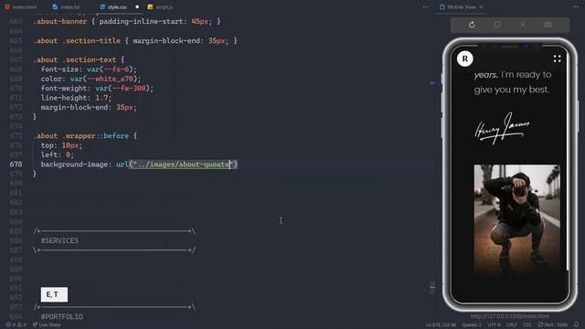Image resolution: width=585 pixels, height=329 pixels.
Task: Change the CRLF line ending setting
Action: point(512,325)
